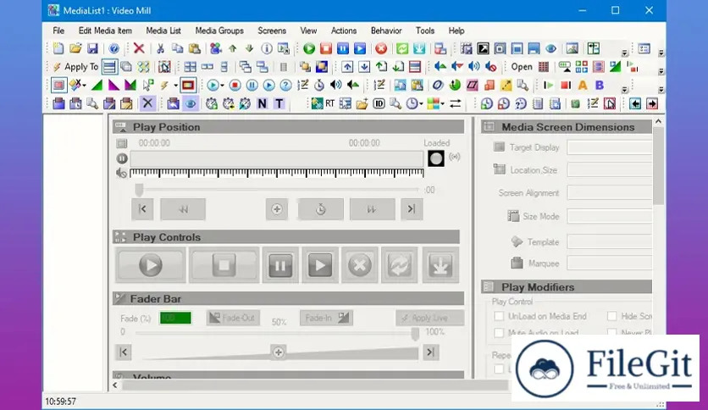Image resolution: width=708 pixels, height=410 pixels.
Task: Click the Play Position progress bar
Action: tap(276, 159)
